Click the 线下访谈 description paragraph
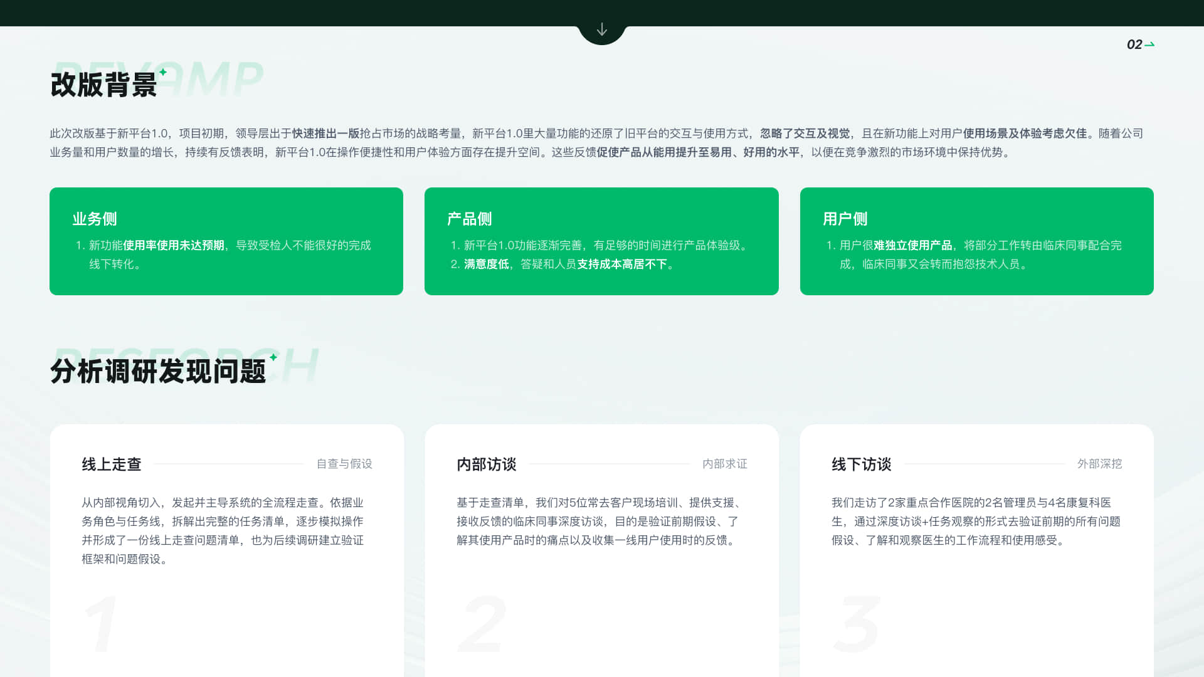 976,522
